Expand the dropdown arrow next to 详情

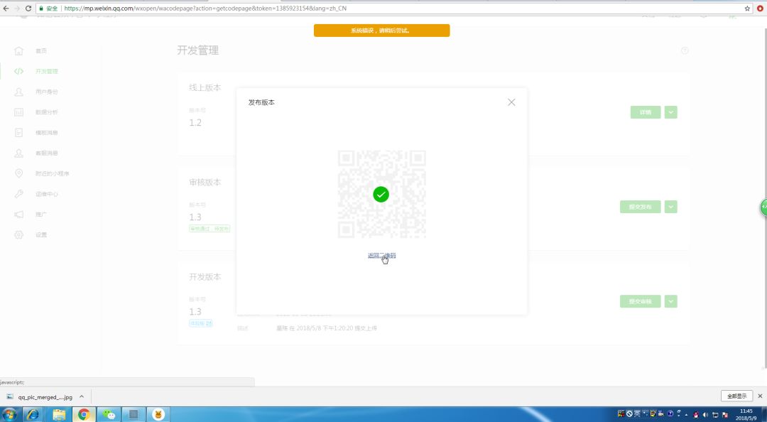point(670,112)
